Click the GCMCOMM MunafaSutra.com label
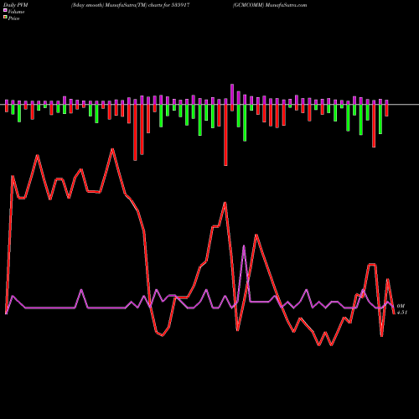The image size is (419, 419). pyautogui.click(x=270, y=5)
